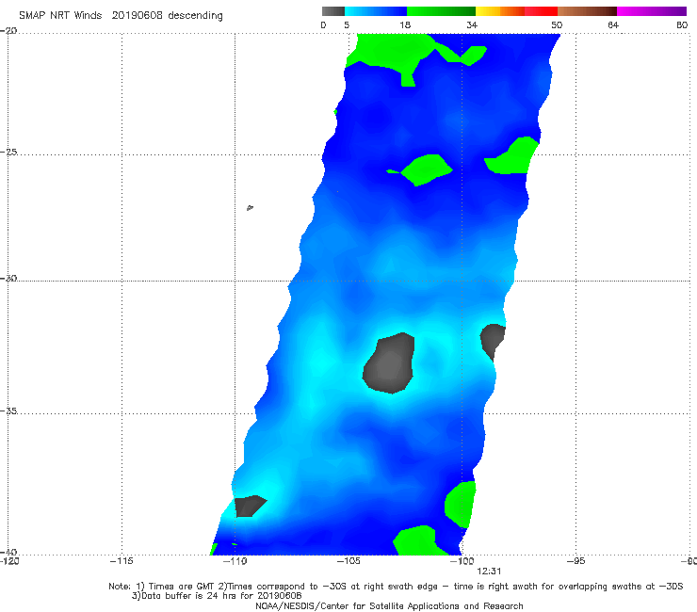Screen dimensions: 697x612
Task: Click the longitude axis label '-95'
Action: [x=575, y=561]
